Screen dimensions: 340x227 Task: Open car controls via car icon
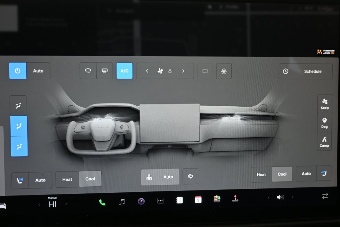click(x=3, y=206)
